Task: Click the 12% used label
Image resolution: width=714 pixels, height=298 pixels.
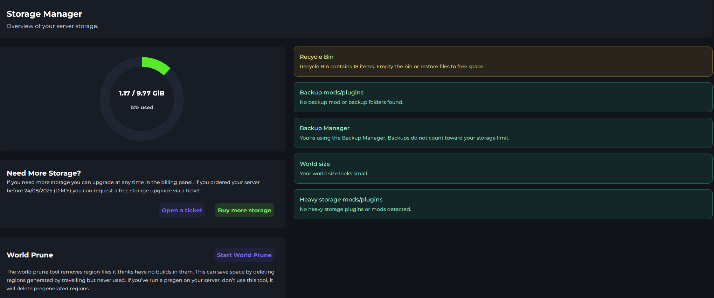Action: (x=141, y=107)
